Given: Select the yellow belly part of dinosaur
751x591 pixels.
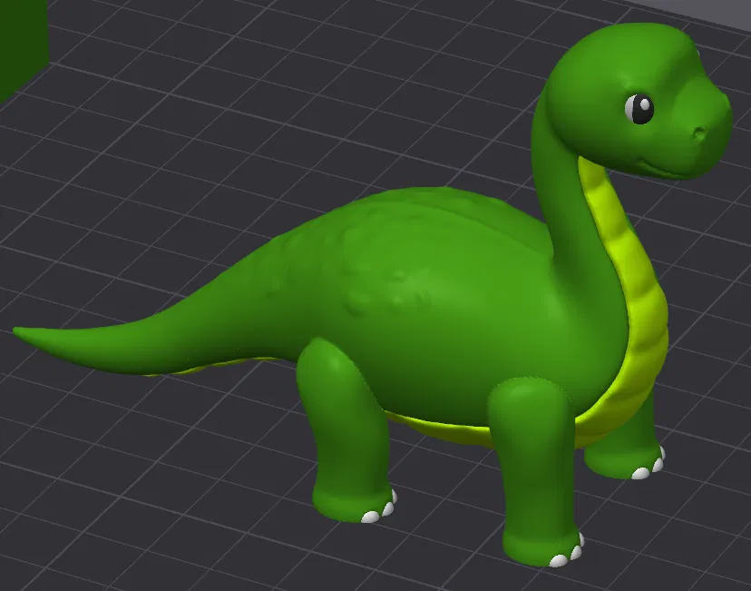Looking at the screenshot, I should pyautogui.click(x=644, y=307).
